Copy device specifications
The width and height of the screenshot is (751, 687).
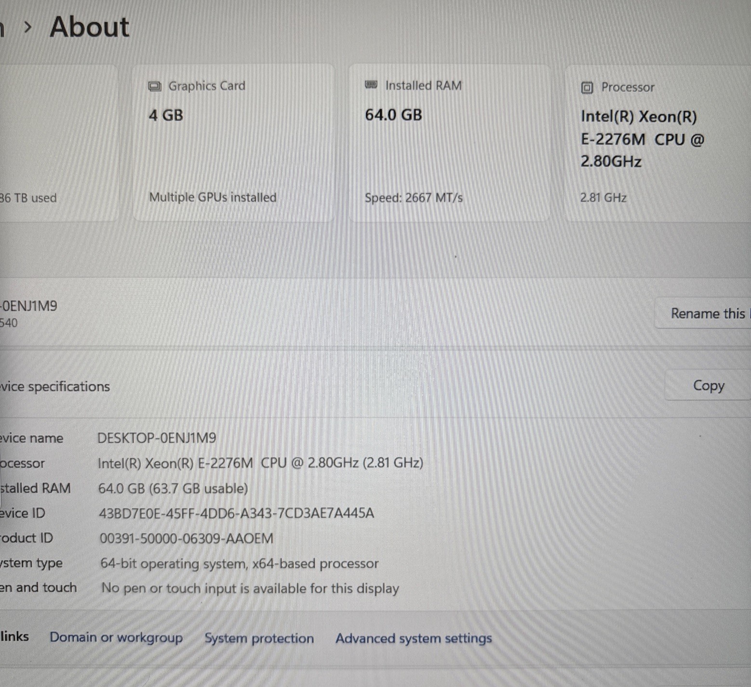tap(708, 385)
